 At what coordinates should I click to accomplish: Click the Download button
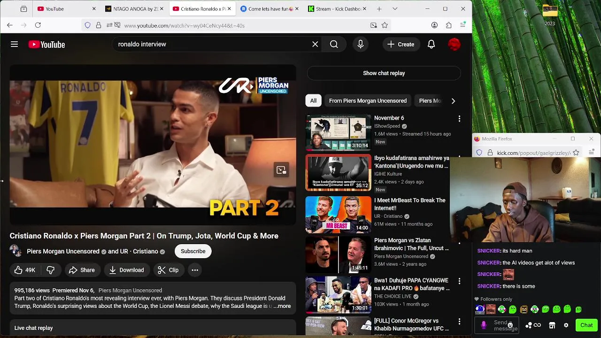tap(127, 270)
